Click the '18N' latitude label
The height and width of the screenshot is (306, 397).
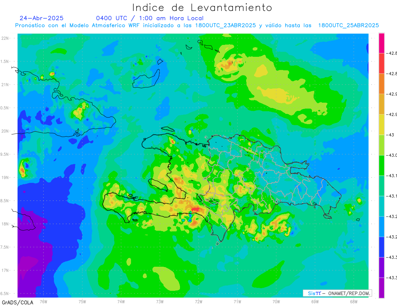click(6, 224)
